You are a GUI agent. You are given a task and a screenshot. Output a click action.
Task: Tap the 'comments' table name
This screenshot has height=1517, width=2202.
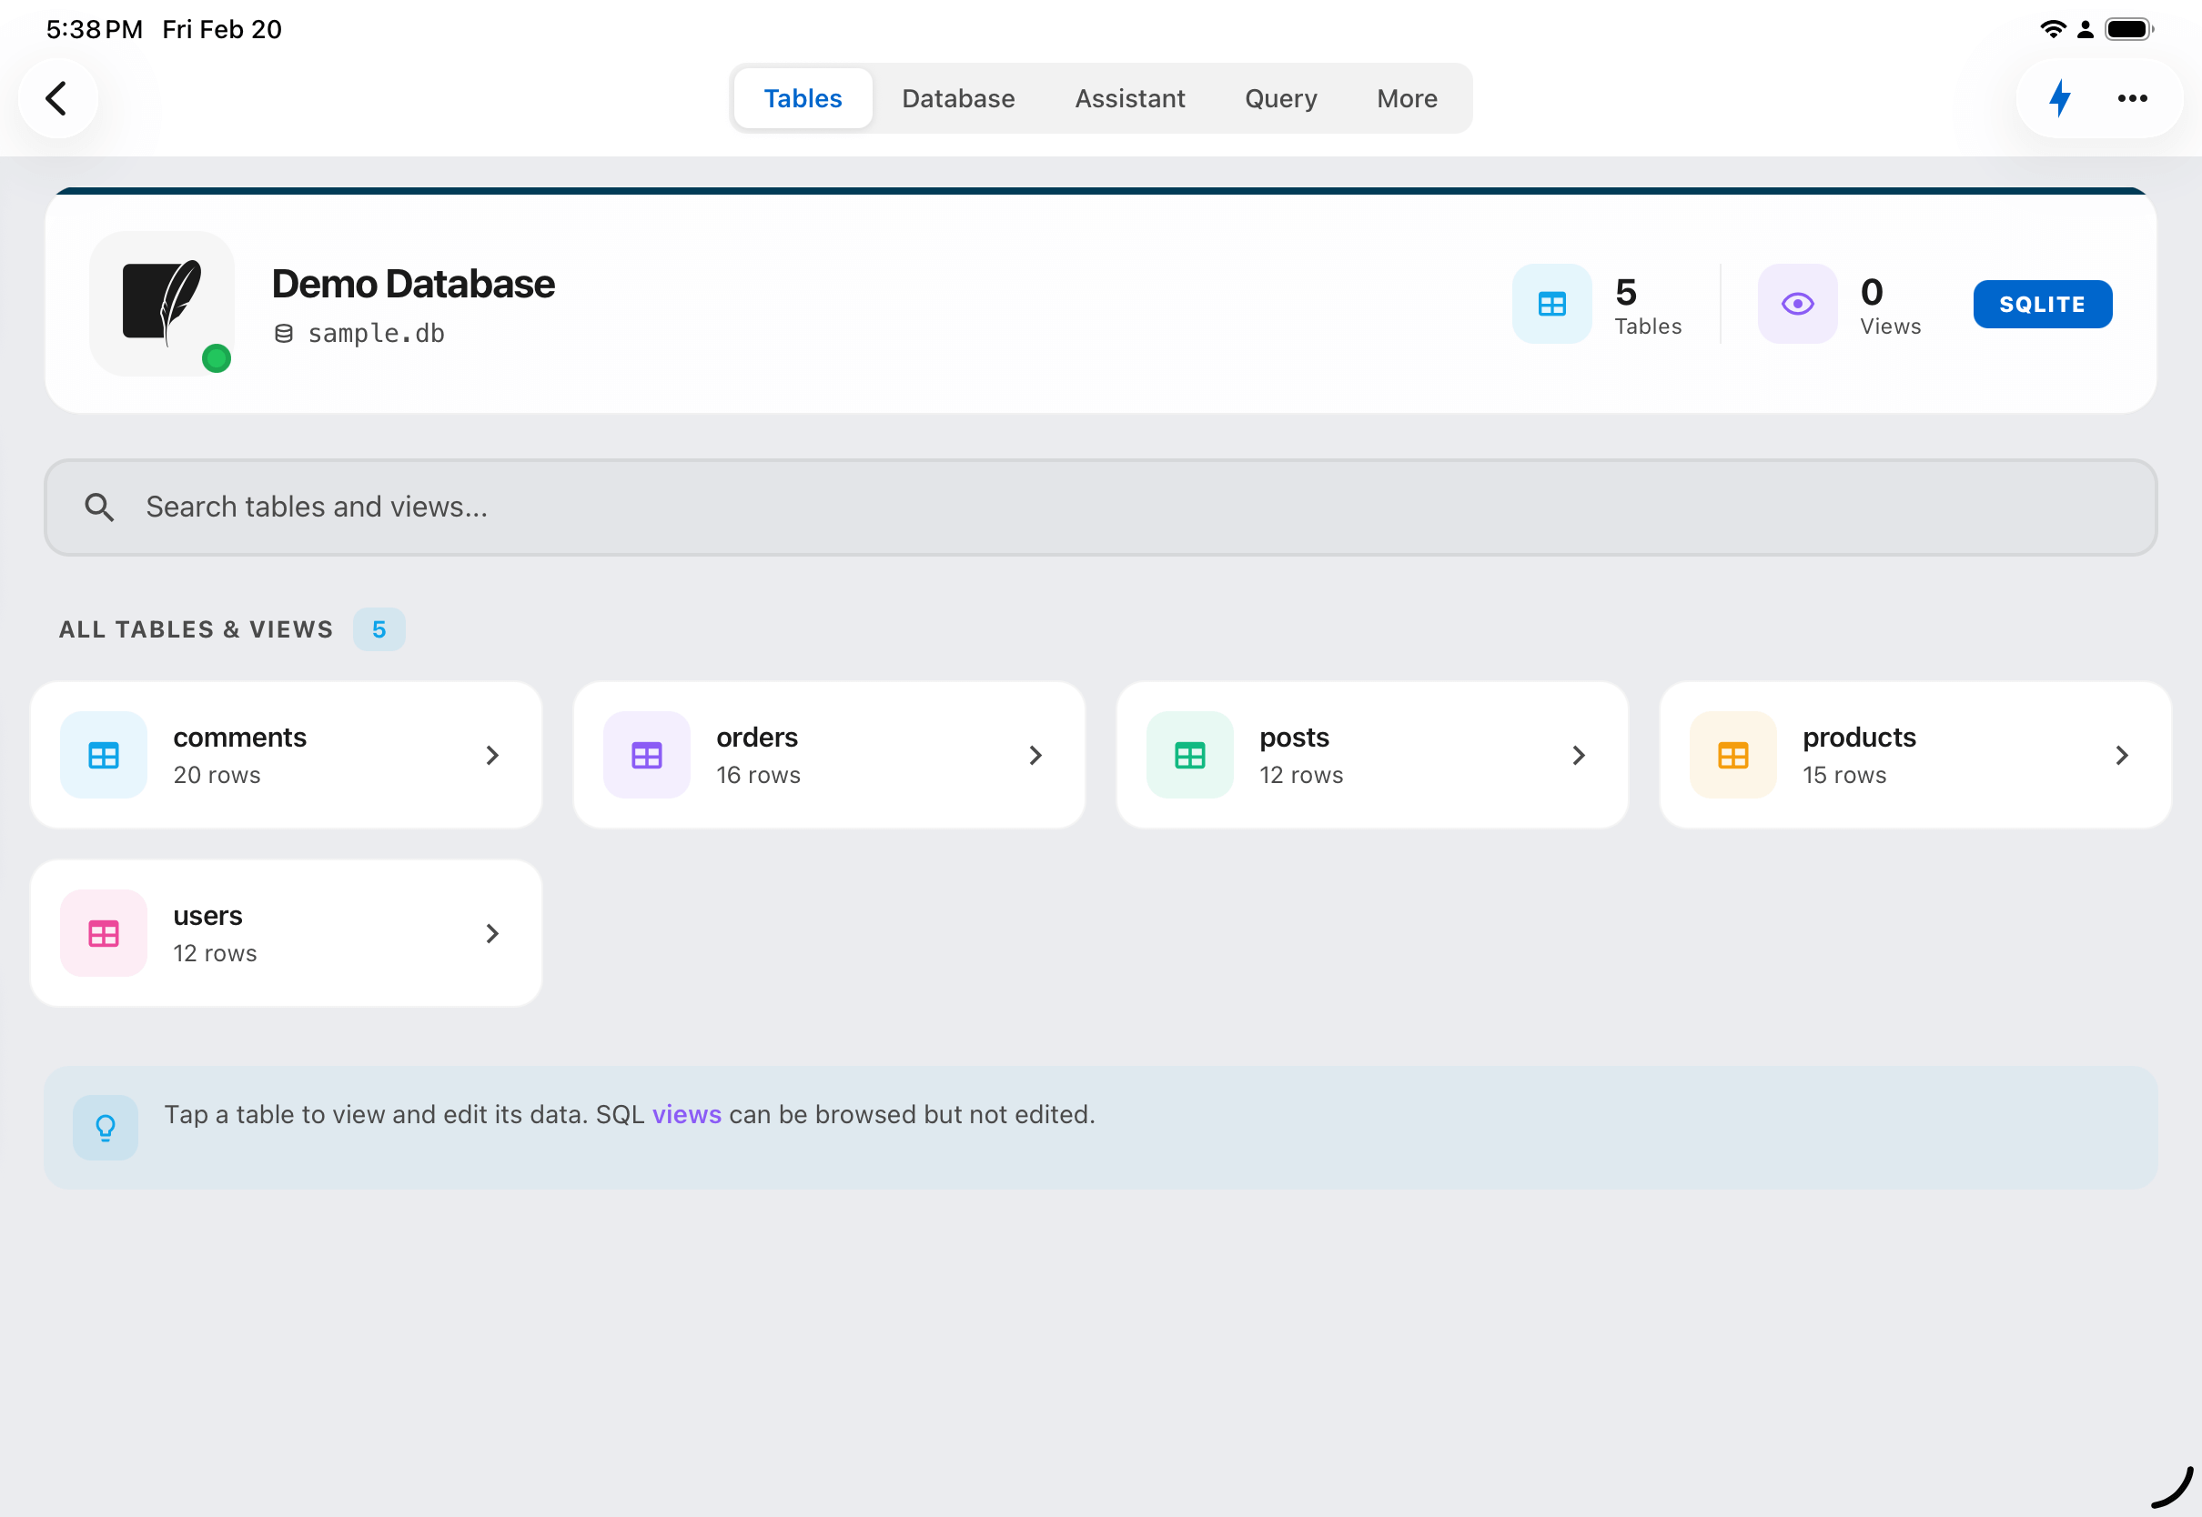(x=239, y=738)
